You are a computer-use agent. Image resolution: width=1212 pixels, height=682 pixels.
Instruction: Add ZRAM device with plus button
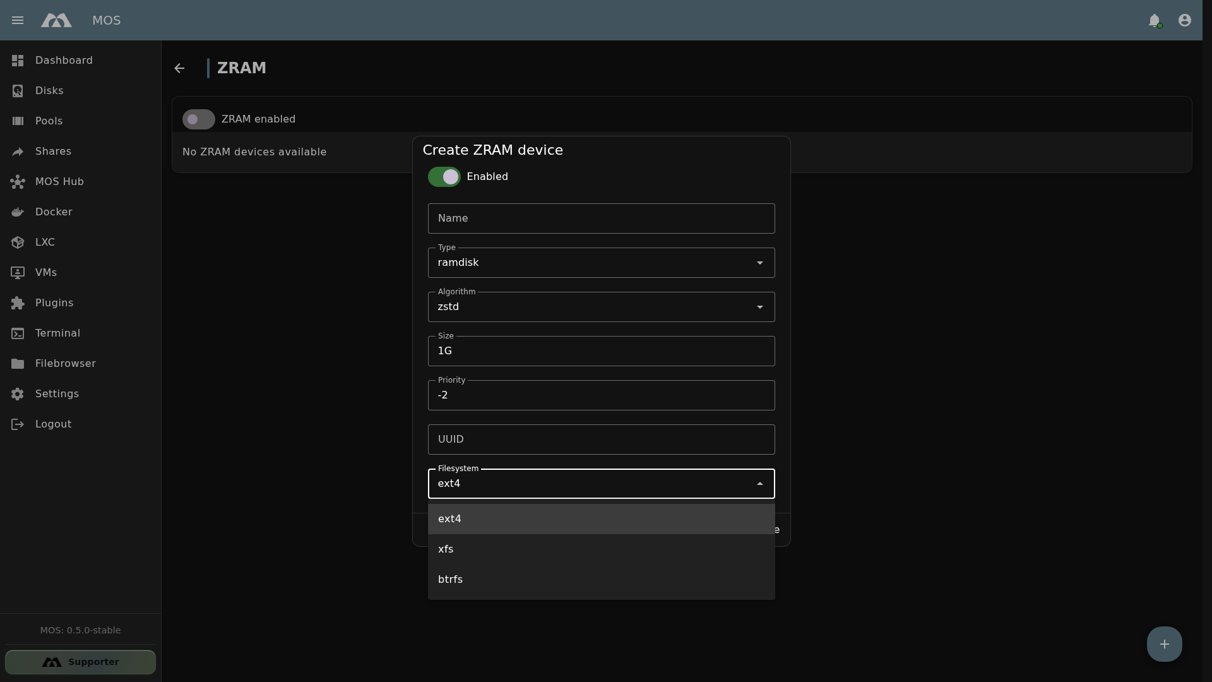[x=1164, y=644]
